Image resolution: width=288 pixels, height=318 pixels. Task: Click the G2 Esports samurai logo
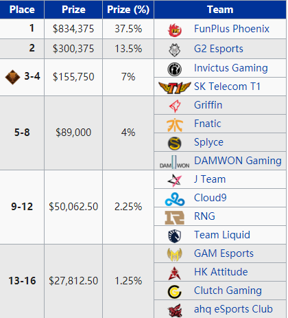click(175, 49)
